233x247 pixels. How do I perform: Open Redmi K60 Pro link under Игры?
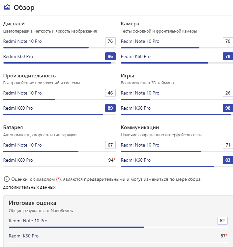pos(135,108)
